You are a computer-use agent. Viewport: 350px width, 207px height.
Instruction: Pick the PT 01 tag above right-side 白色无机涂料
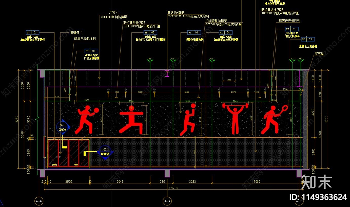(x=292, y=29)
